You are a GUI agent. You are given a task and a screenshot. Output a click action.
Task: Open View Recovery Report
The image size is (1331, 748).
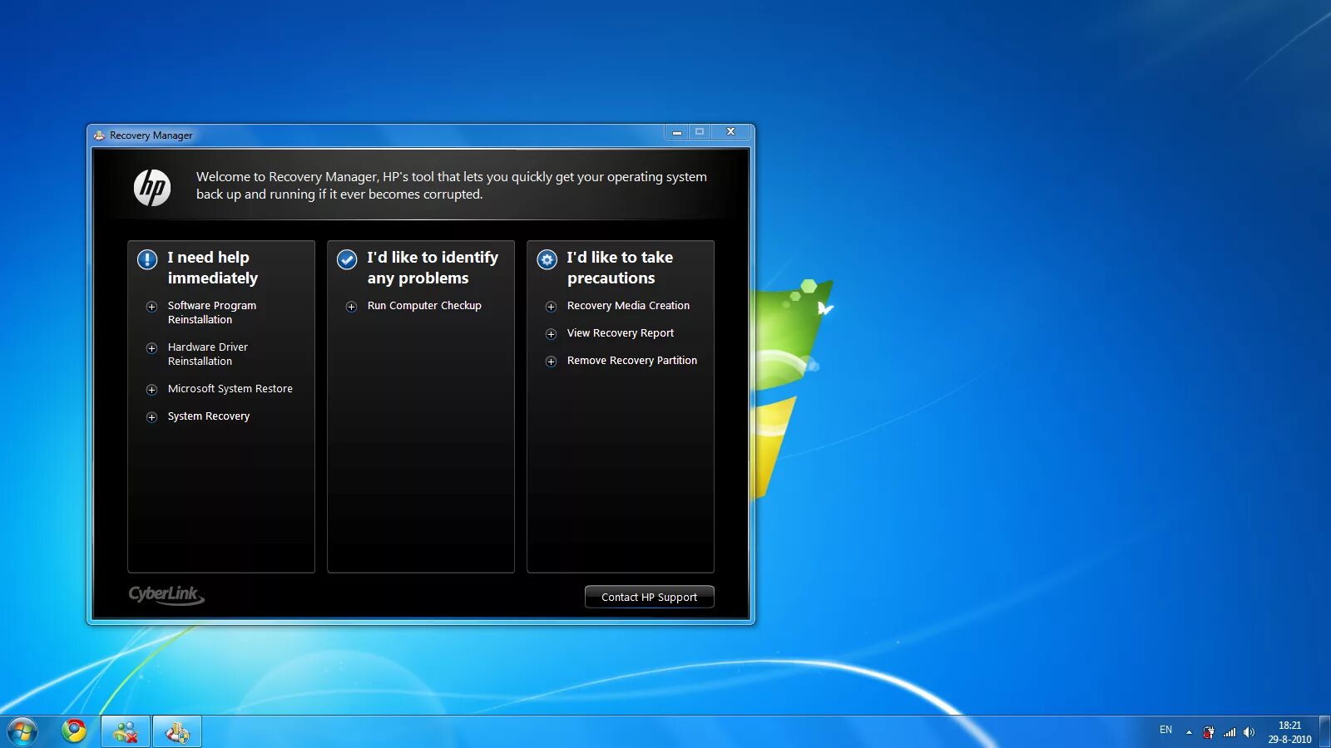(x=620, y=333)
